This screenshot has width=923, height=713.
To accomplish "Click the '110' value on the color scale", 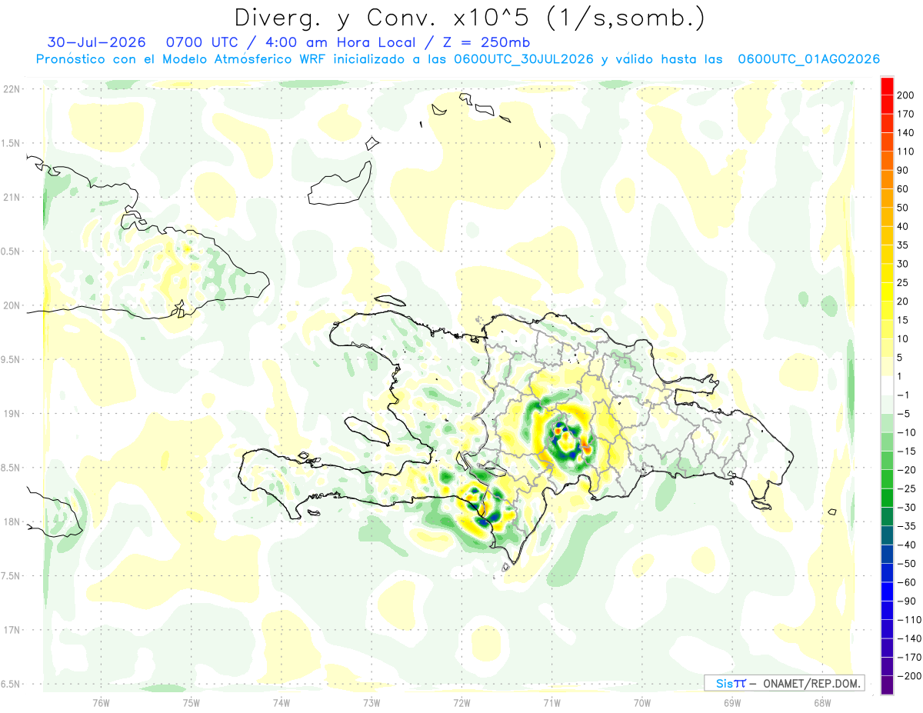I will pos(905,152).
